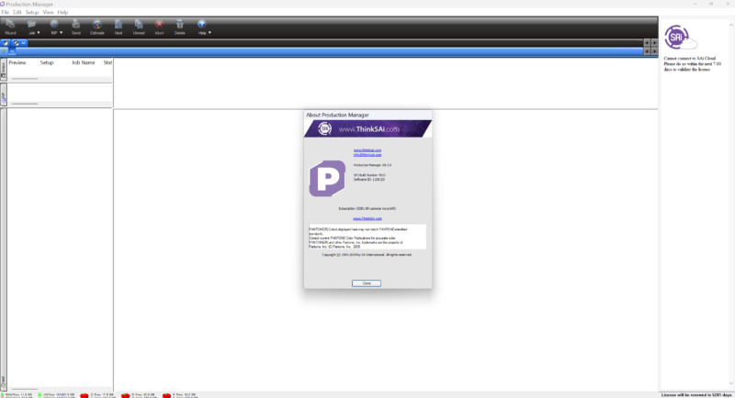Open the www.ThinkSAi.com link below subscription
The image size is (735, 398).
tap(367, 218)
